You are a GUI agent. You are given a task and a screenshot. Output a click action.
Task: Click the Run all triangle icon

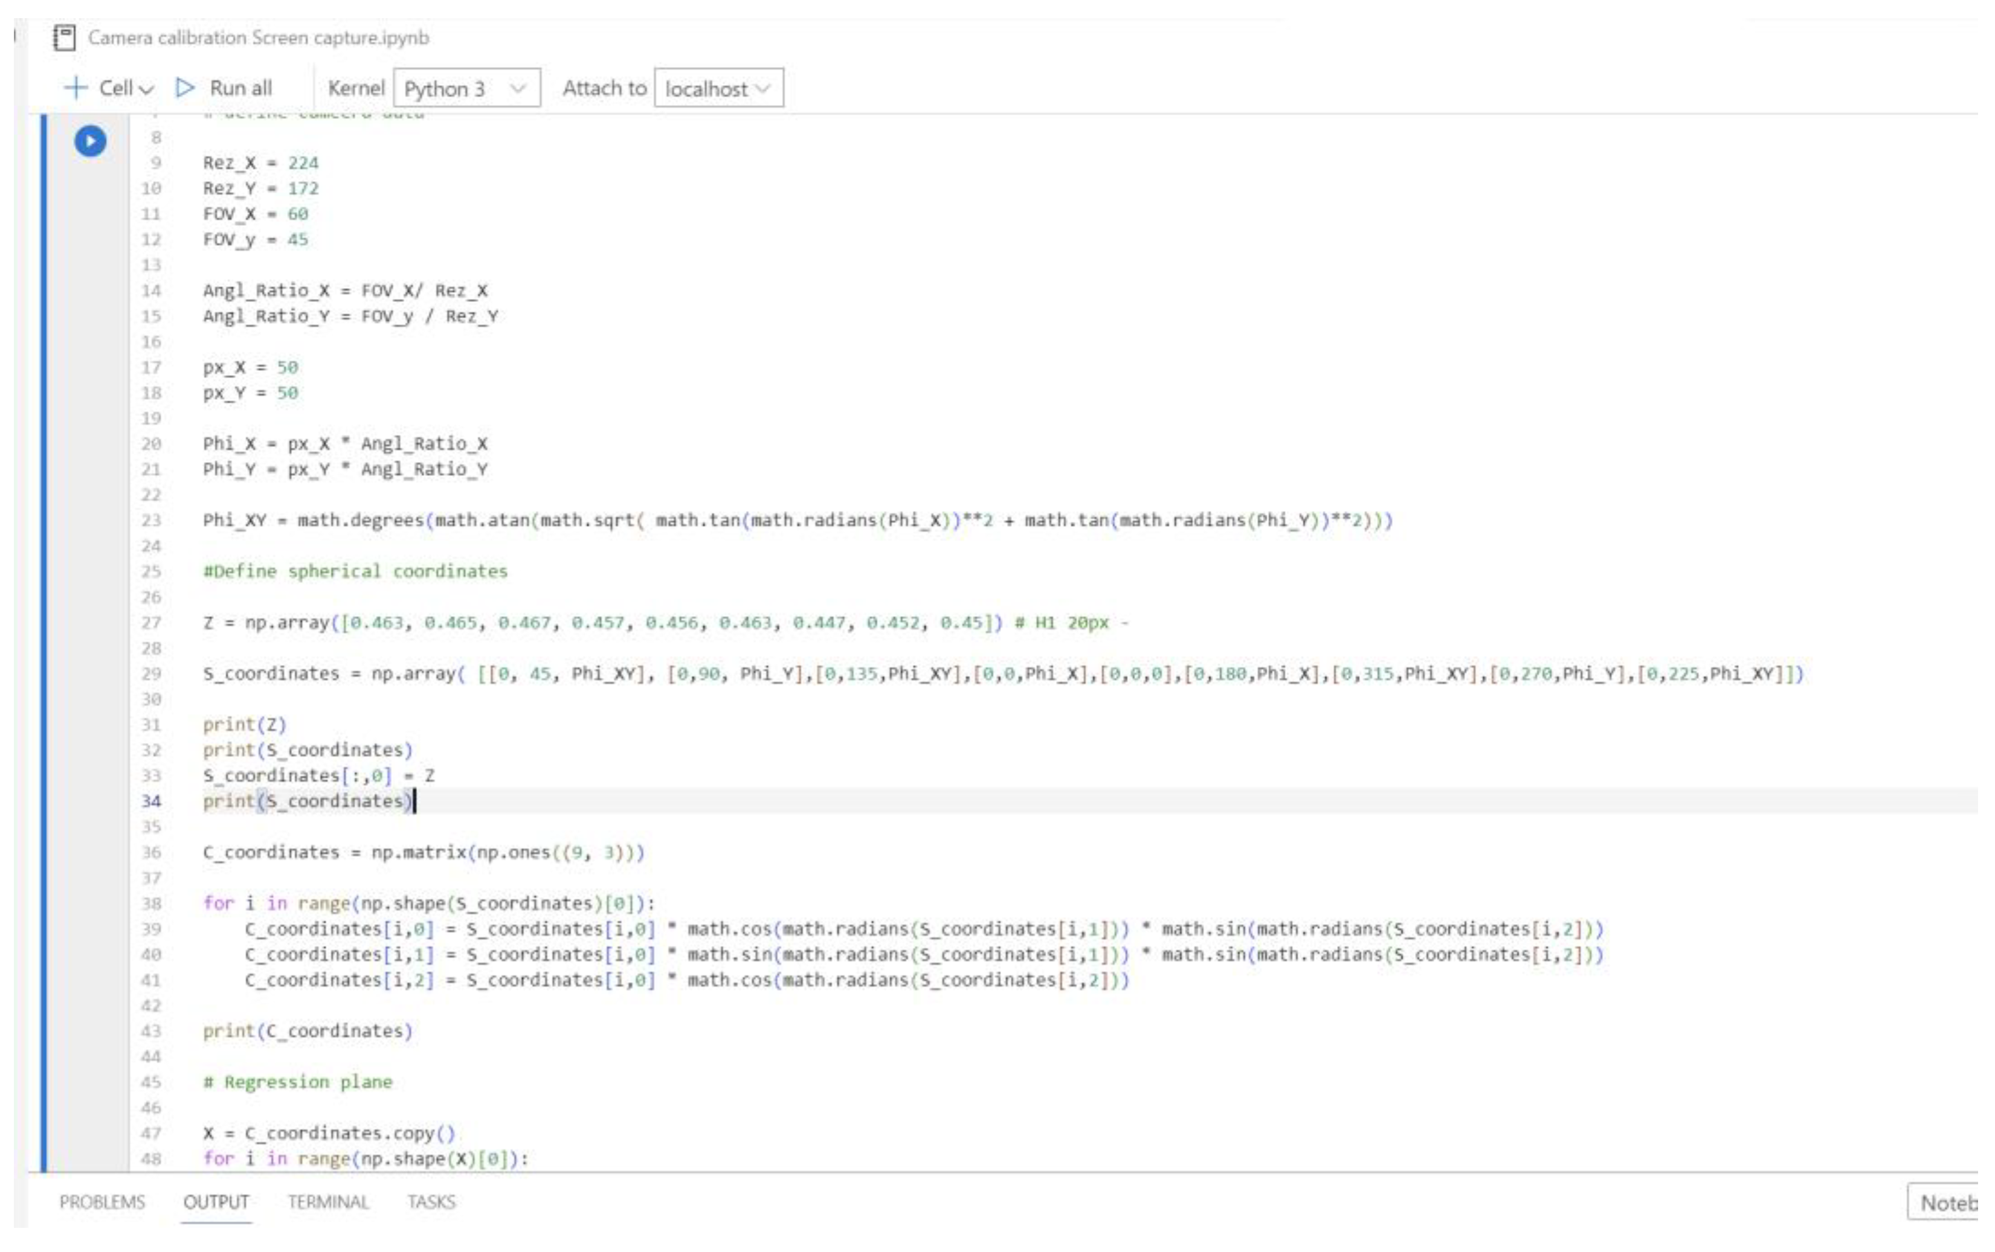click(x=184, y=87)
